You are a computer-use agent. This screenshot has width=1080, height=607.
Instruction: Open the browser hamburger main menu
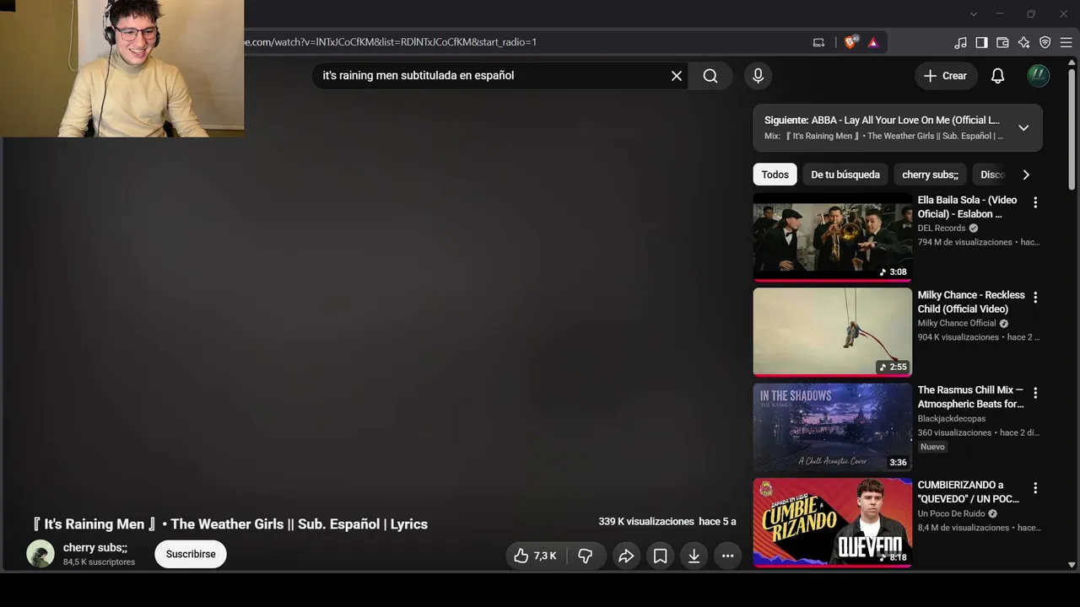click(1066, 42)
